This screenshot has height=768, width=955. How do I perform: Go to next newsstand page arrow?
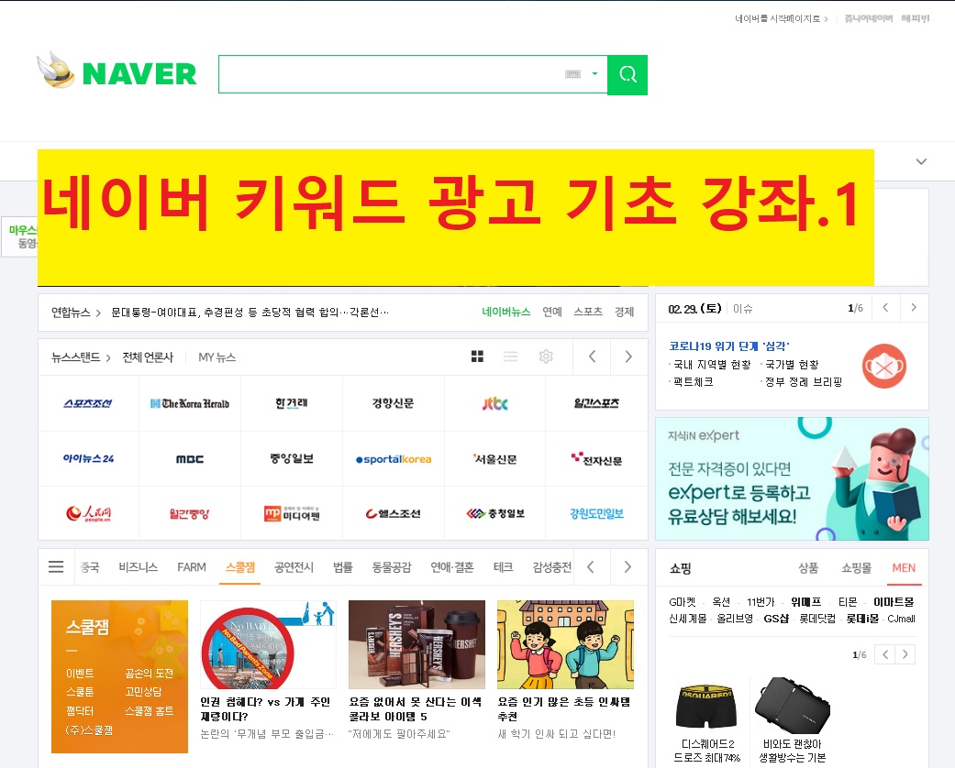pos(628,357)
